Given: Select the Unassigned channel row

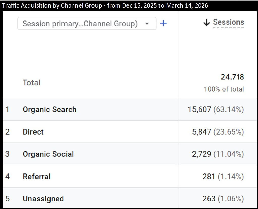Looking at the screenshot, I should [x=43, y=199].
